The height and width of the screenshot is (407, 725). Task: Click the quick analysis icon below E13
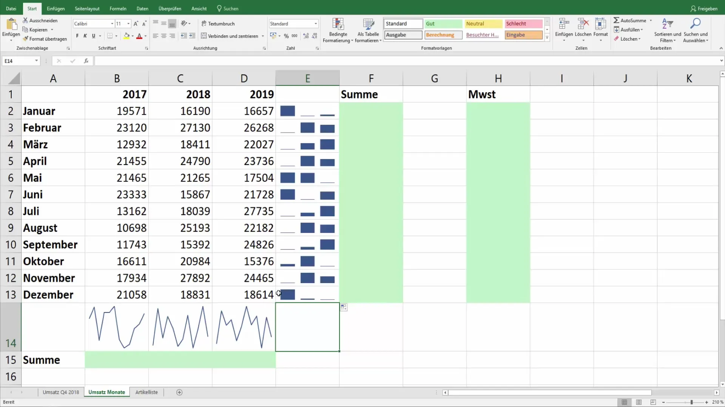tap(344, 308)
